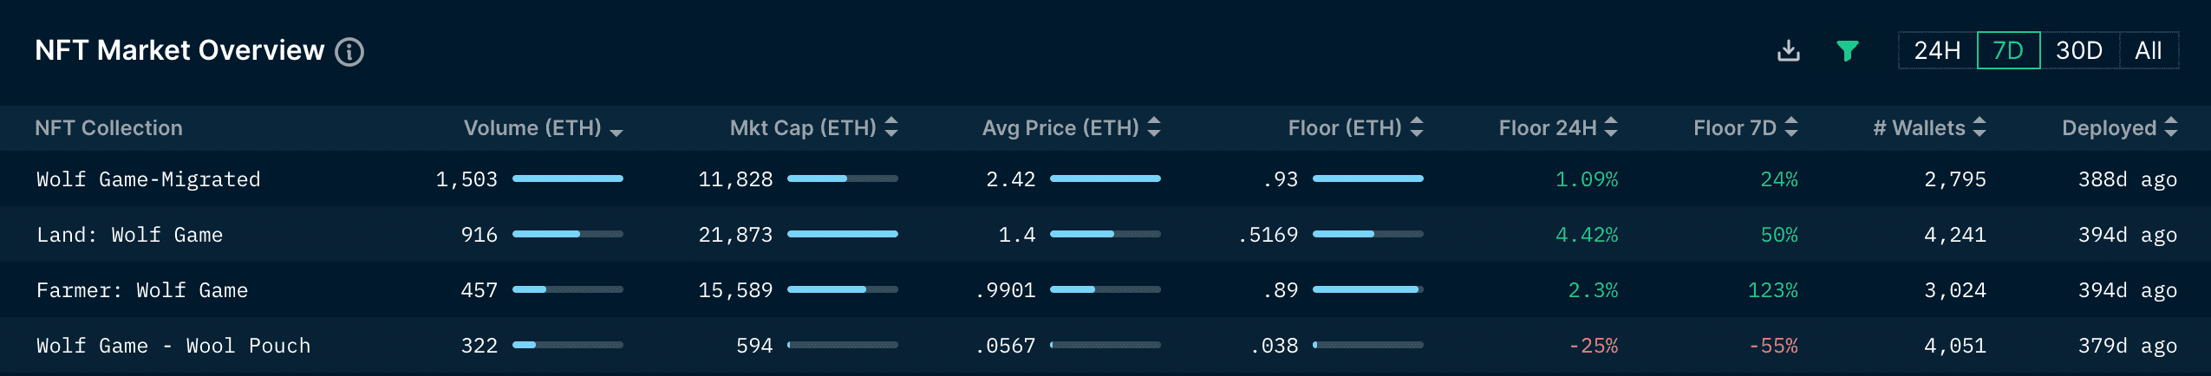
Task: Sort by Volume (ETH) arrow
Action: 616,130
